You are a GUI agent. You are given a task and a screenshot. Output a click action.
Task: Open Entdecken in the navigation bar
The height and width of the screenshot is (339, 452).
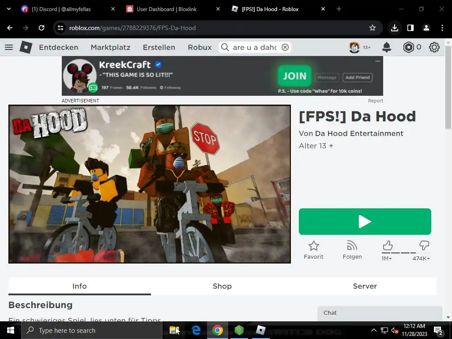59,47
